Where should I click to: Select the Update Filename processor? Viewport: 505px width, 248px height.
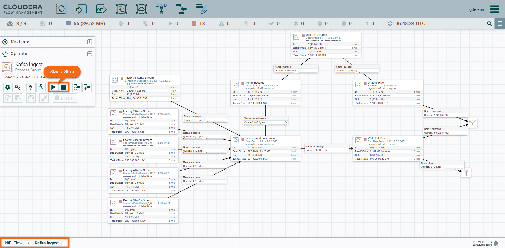(x=326, y=45)
